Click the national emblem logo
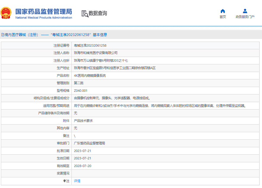The height and width of the screenshot is (188, 262). (6, 13)
